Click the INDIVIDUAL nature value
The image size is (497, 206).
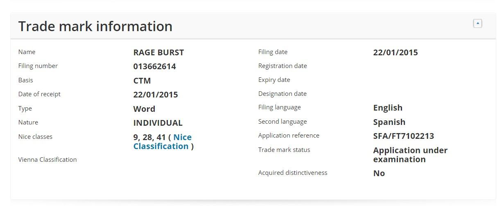[x=158, y=123]
